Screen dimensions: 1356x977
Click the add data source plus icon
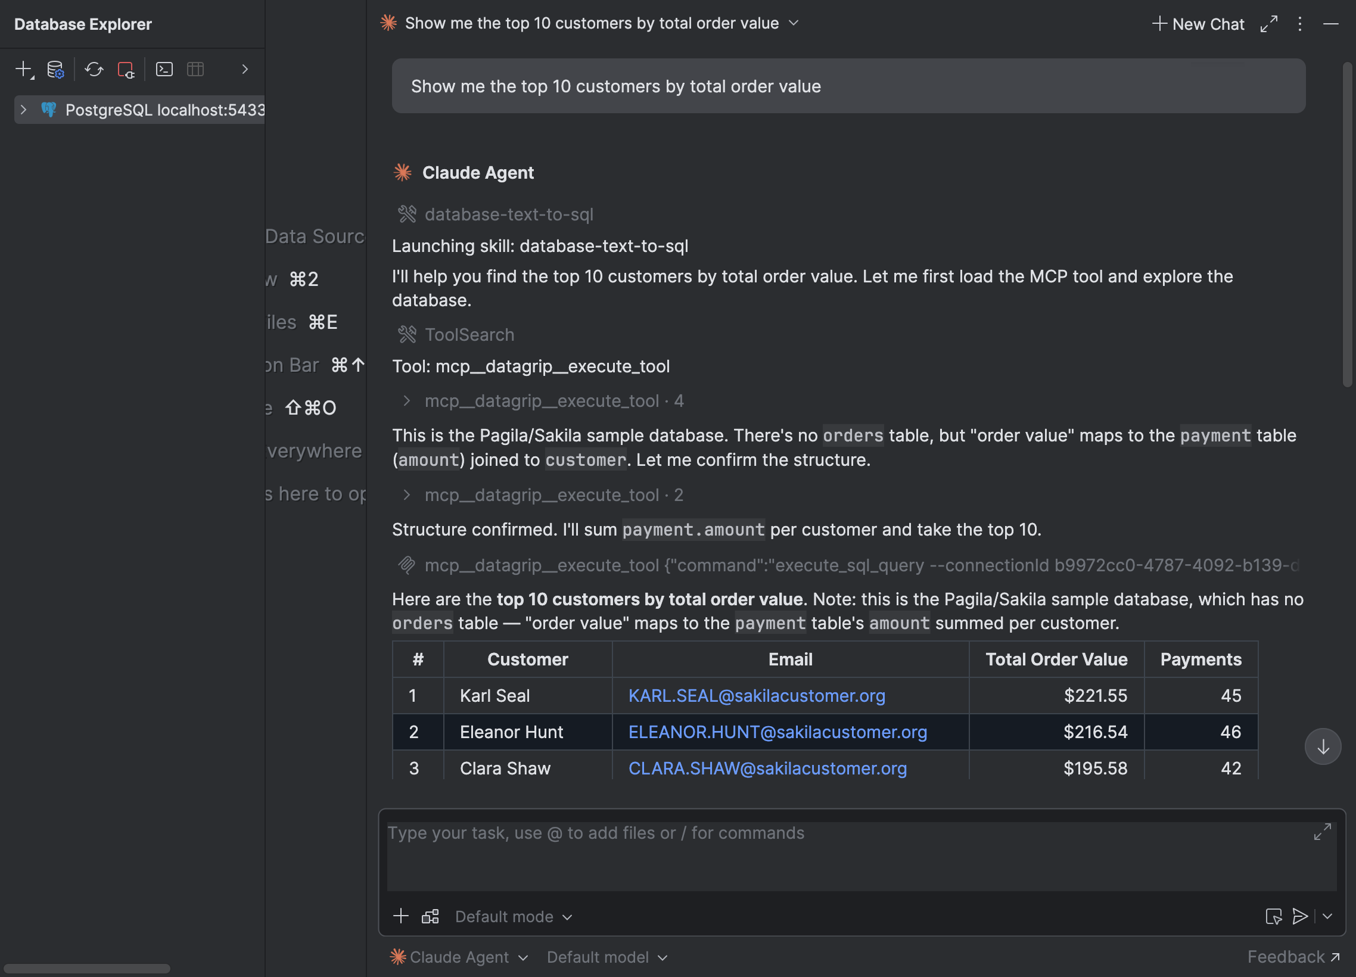(x=24, y=69)
